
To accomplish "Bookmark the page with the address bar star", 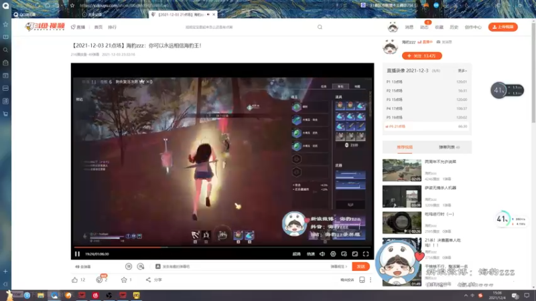I will click(72, 5).
